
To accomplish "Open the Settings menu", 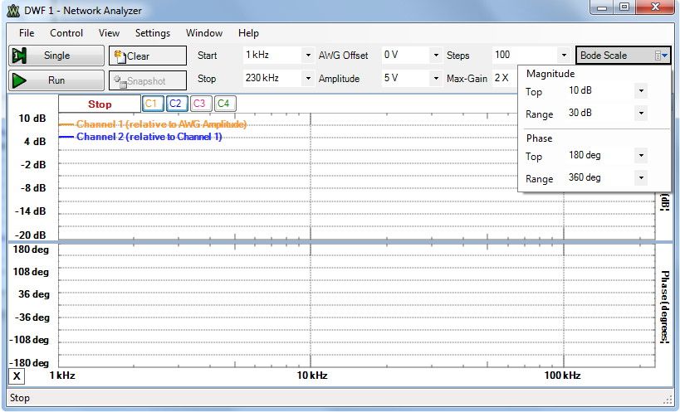I will tap(153, 33).
